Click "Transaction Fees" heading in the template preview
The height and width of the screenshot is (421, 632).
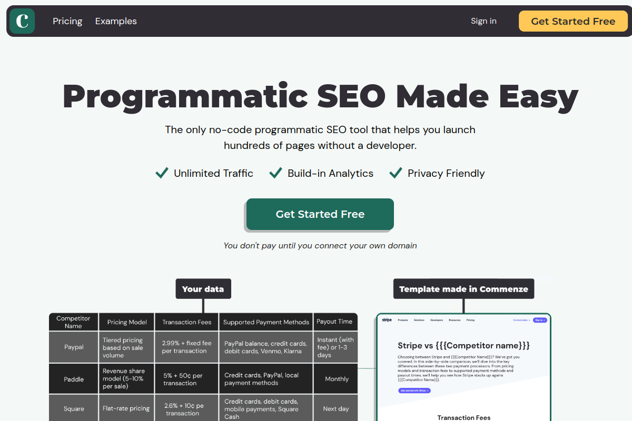463,418
